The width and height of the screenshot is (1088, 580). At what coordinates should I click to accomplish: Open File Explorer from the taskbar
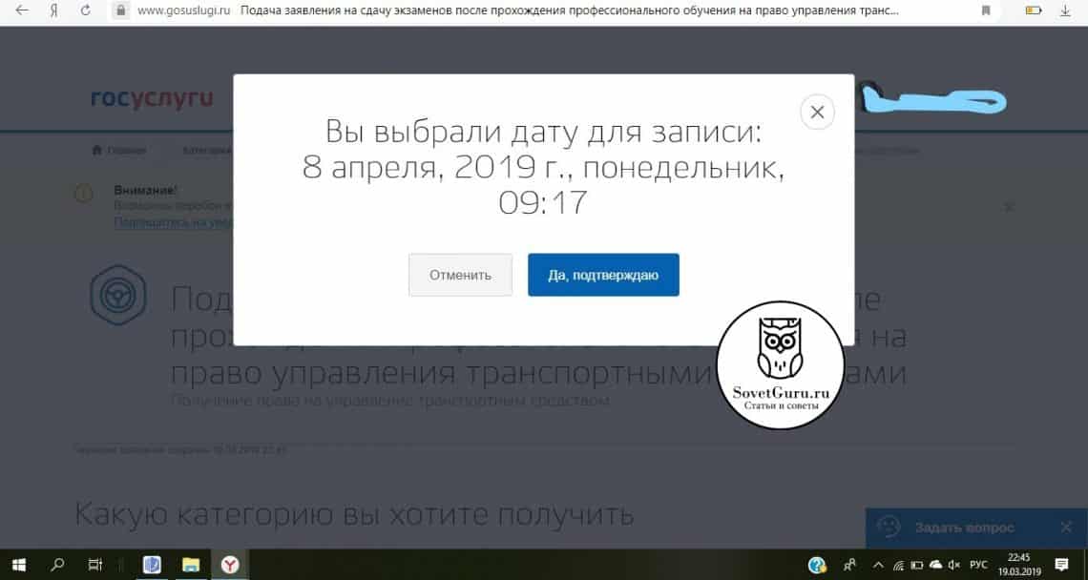pos(190,565)
